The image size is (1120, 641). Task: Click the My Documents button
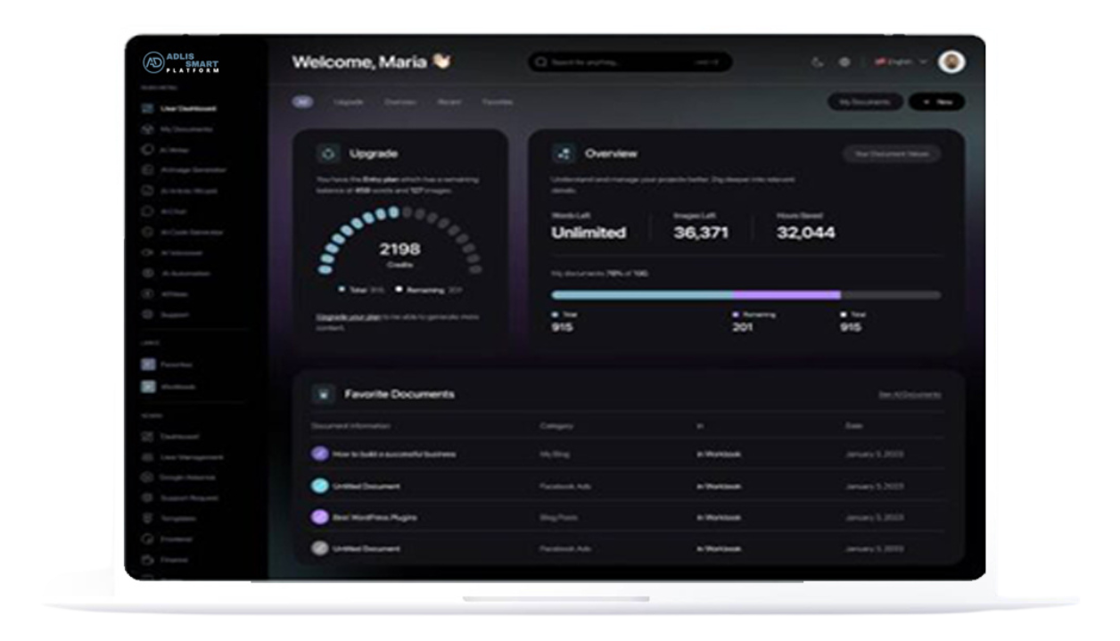tap(864, 102)
